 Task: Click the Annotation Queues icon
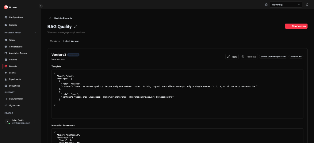[x=6, y=53]
